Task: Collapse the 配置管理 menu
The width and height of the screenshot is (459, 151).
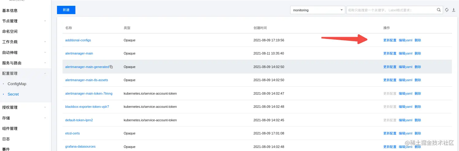Action: [x=45, y=73]
